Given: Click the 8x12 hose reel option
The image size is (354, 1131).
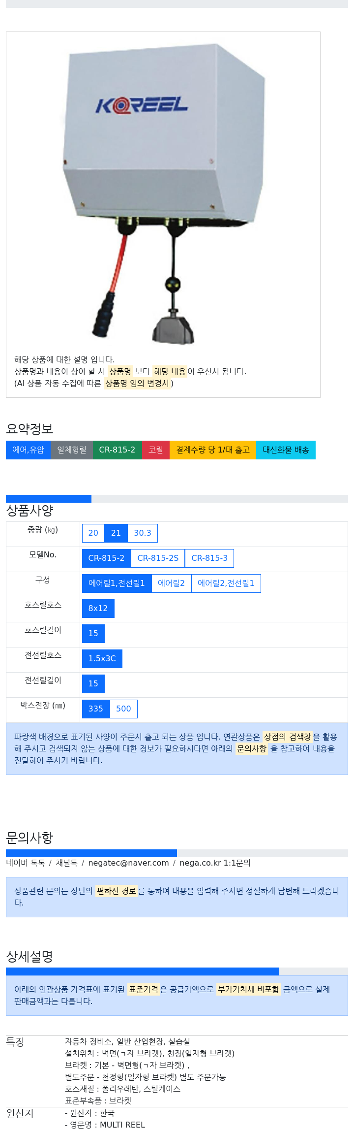Looking at the screenshot, I should pyautogui.click(x=98, y=609).
